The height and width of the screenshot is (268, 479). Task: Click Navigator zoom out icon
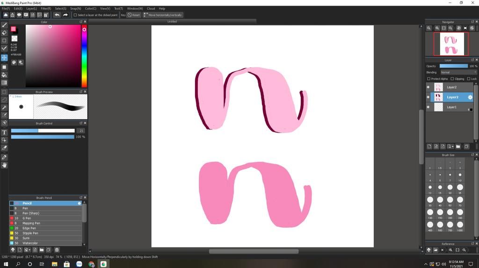450,28
